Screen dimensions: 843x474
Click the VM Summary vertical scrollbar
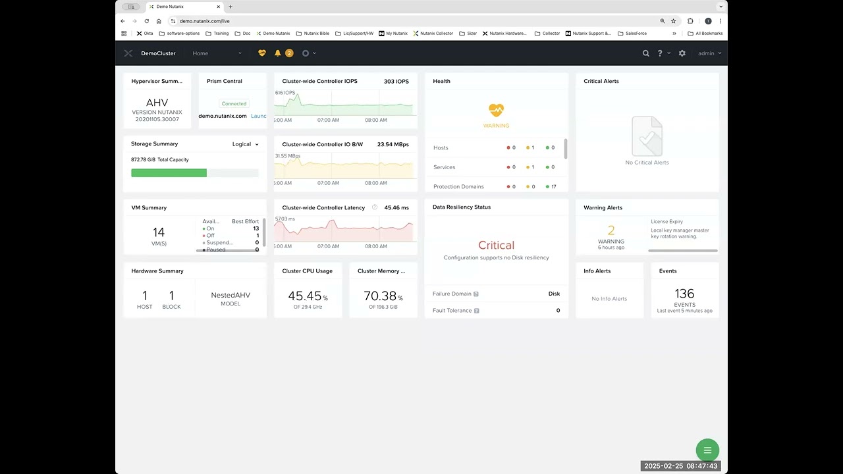(x=264, y=232)
